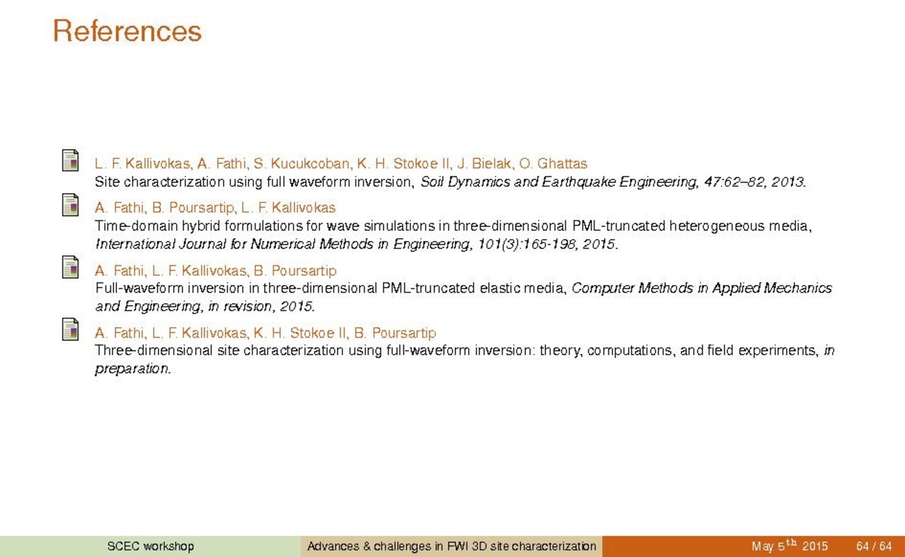Image resolution: width=905 pixels, height=557 pixels.
Task: Click title "Full-waveform inversion in three-dimensional PML-truncated"
Action: [331, 288]
